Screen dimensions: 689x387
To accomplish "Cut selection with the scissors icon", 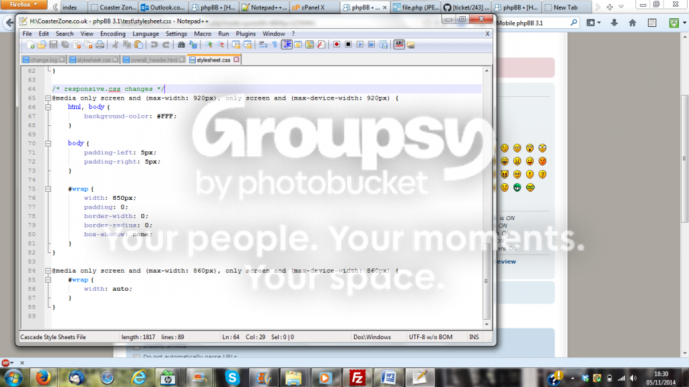I will 115,45.
